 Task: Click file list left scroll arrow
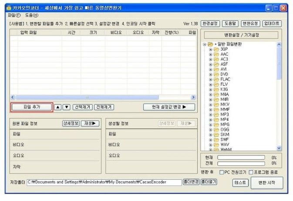coord(13,97)
